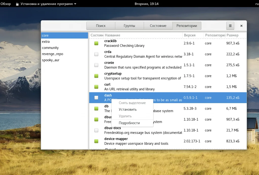
Task: Click the green status icon for cryptsetup
Action: 96,76
